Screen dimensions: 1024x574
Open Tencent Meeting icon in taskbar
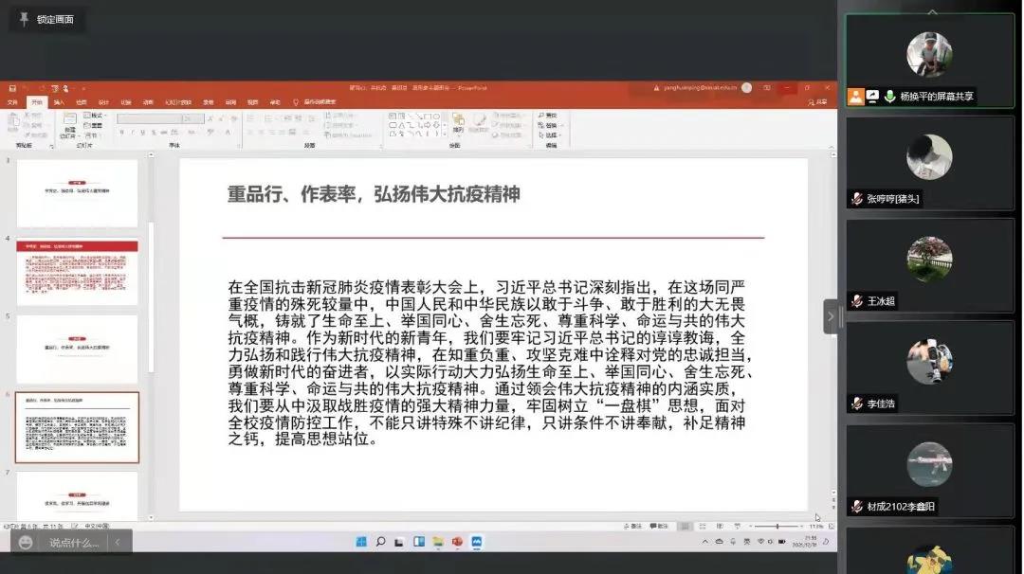(477, 542)
